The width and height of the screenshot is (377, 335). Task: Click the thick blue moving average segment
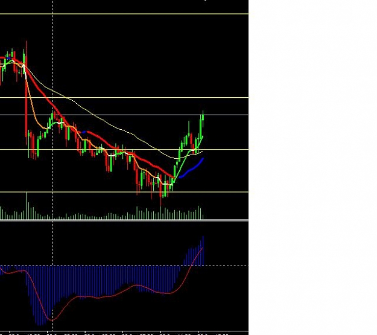tap(192, 168)
